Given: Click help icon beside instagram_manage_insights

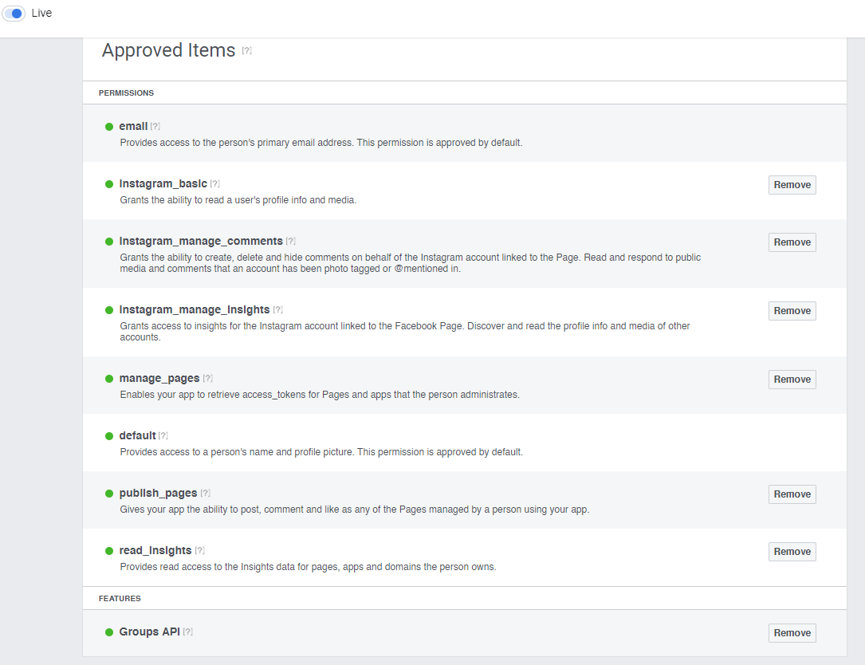Looking at the screenshot, I should [277, 309].
